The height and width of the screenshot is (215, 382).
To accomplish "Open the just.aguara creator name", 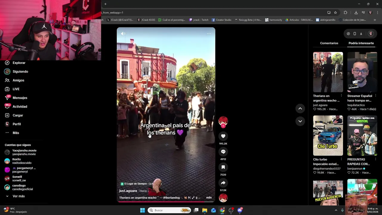I will tap(128, 191).
